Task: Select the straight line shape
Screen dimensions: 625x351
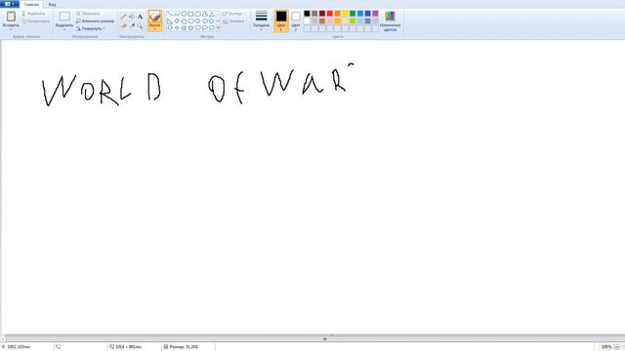Action: coord(170,14)
